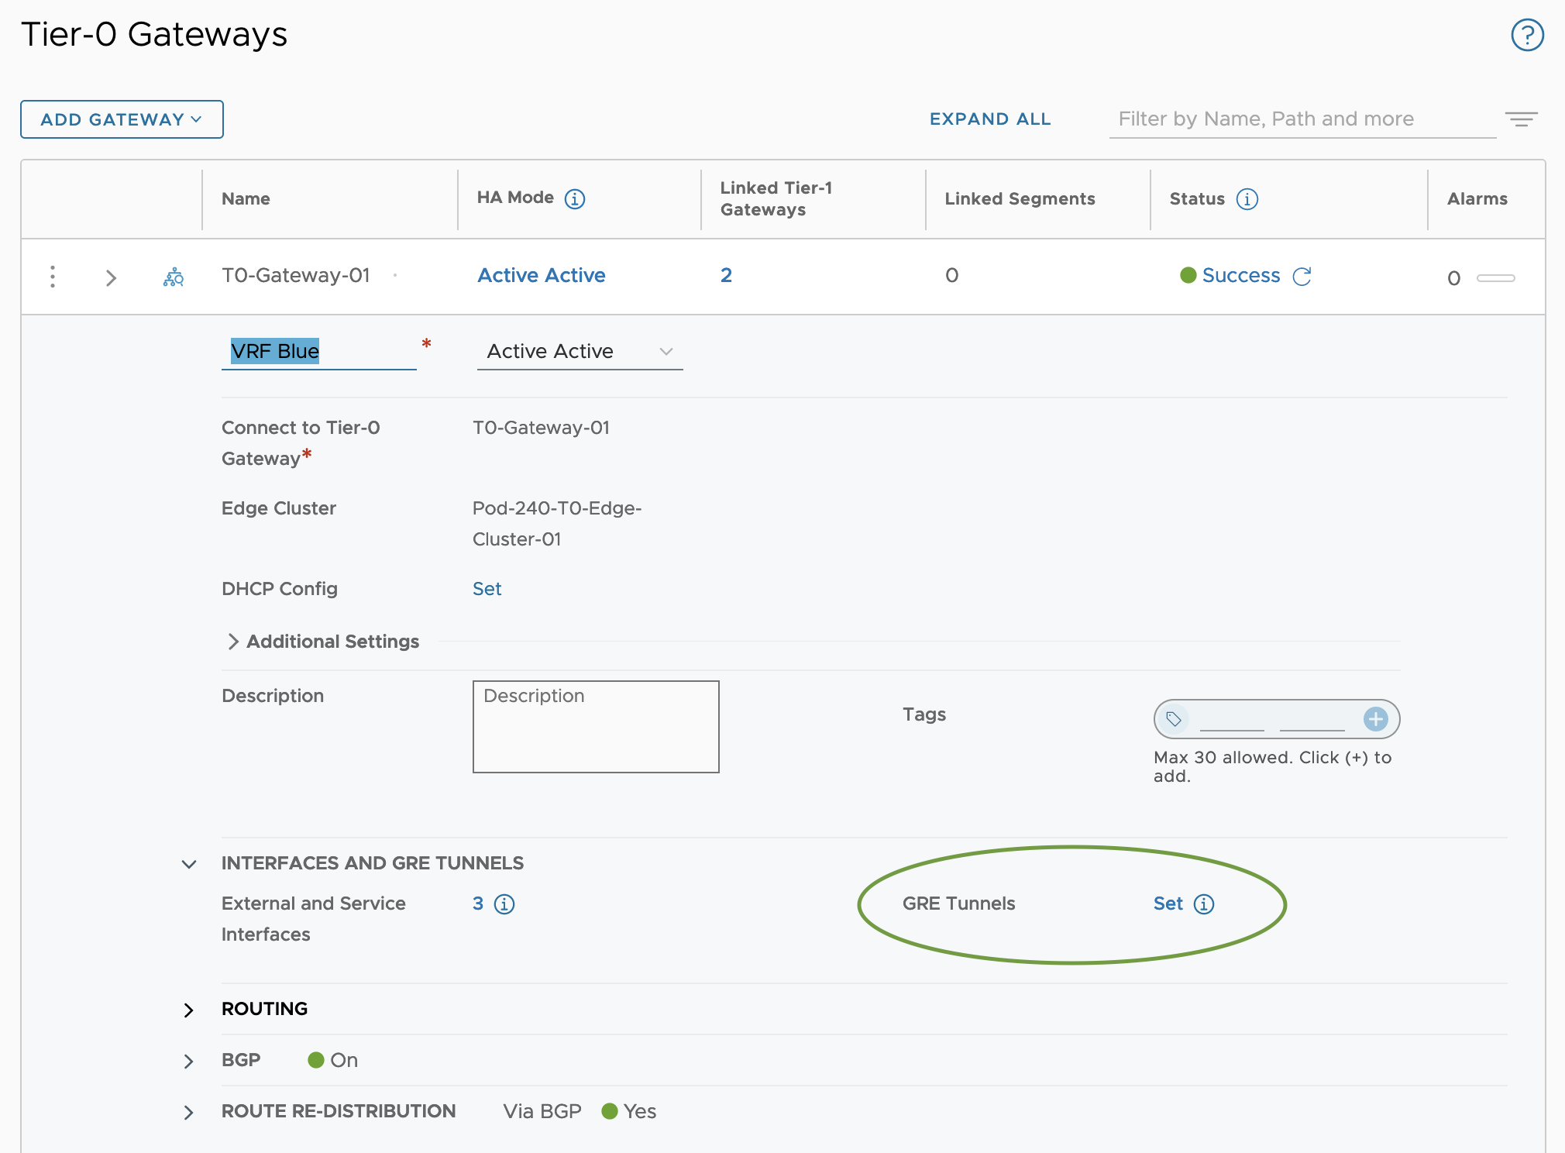Click the Description text box
Screen dimensions: 1565x1153
pos(595,727)
